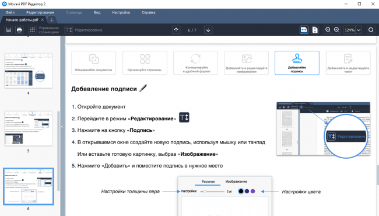Viewport: 379px width, 216px height.
Task: Add a new tab with plus
Action: [51, 20]
